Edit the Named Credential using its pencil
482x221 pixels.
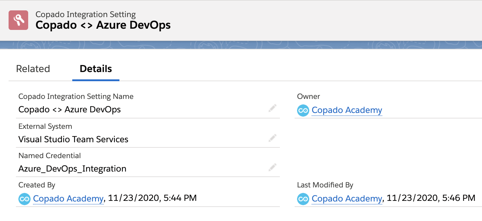272,167
